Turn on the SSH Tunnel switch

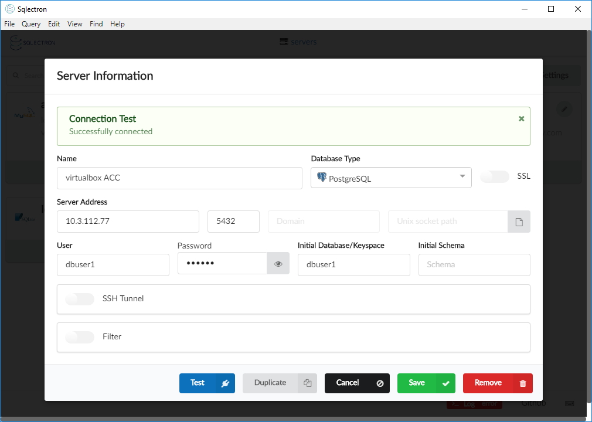click(80, 299)
